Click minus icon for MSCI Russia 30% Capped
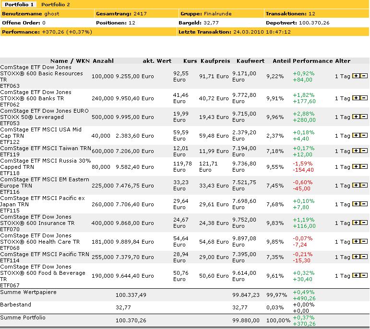This screenshot has height=329, width=370. pyautogui.click(x=364, y=167)
